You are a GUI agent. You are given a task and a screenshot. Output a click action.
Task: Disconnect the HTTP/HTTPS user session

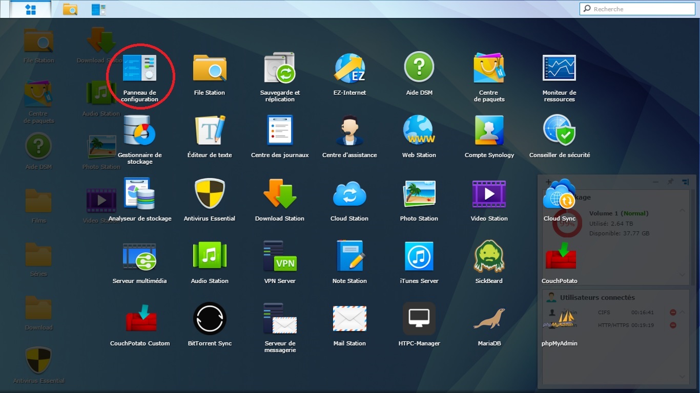[673, 325]
